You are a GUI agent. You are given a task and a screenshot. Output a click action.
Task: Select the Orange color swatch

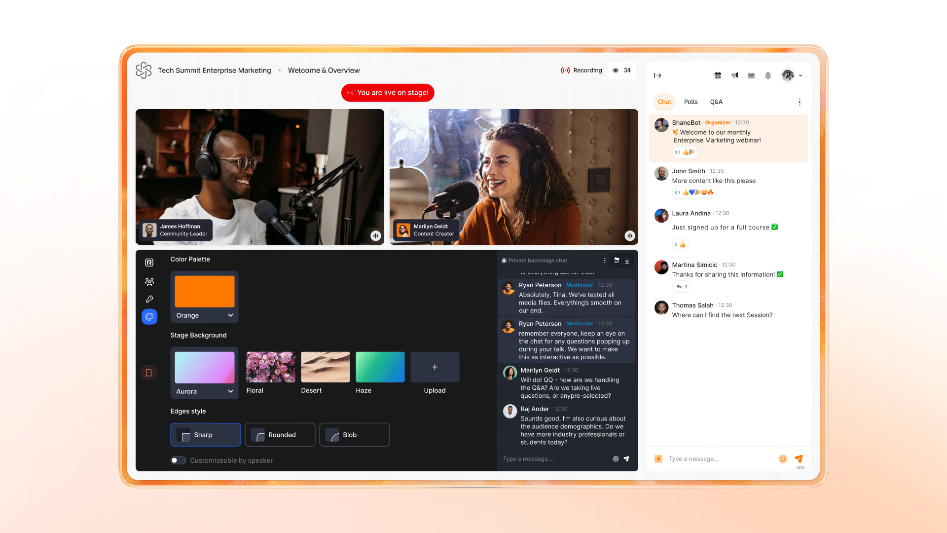point(204,290)
